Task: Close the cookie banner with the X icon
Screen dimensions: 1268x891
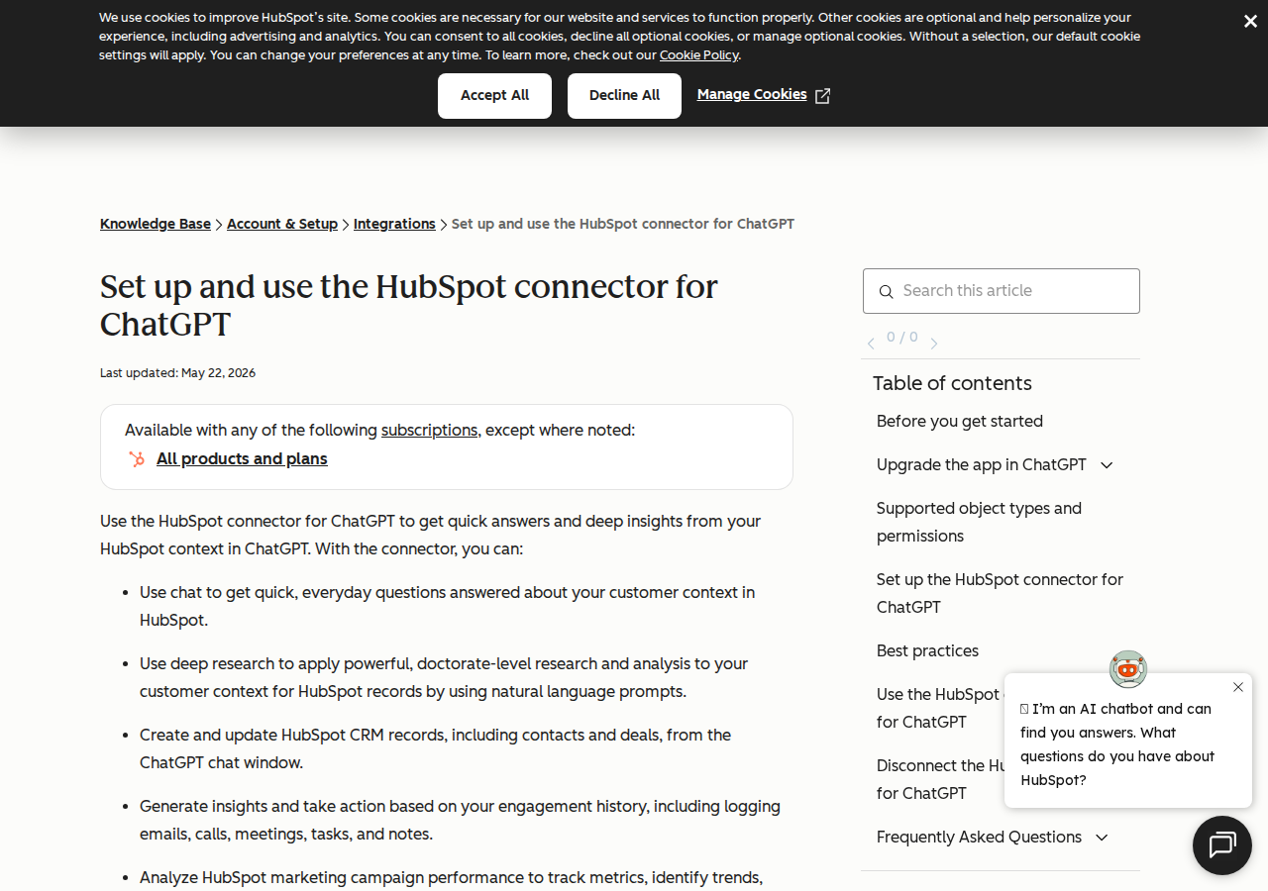Action: point(1250,22)
